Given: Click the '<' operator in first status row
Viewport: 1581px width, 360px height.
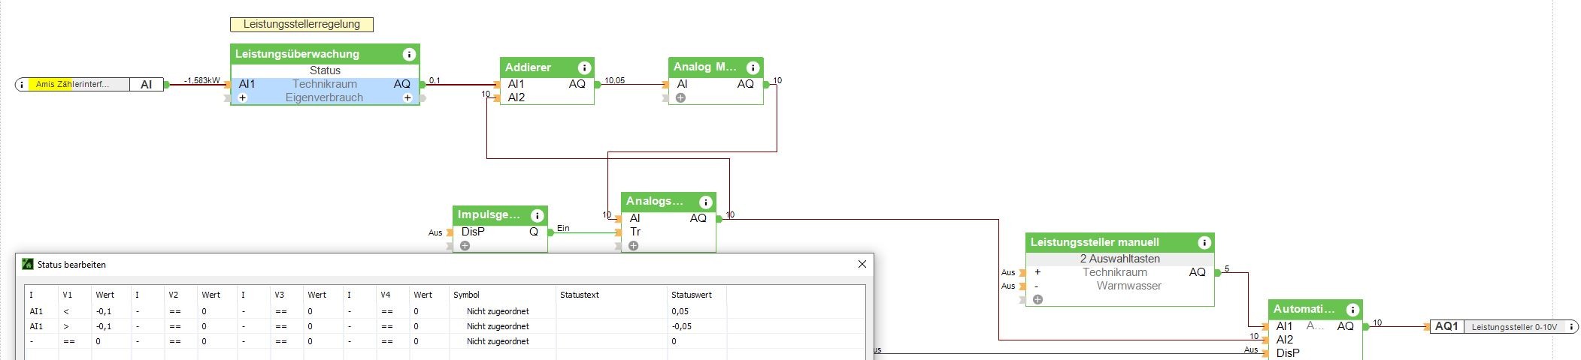Looking at the screenshot, I should (x=66, y=311).
